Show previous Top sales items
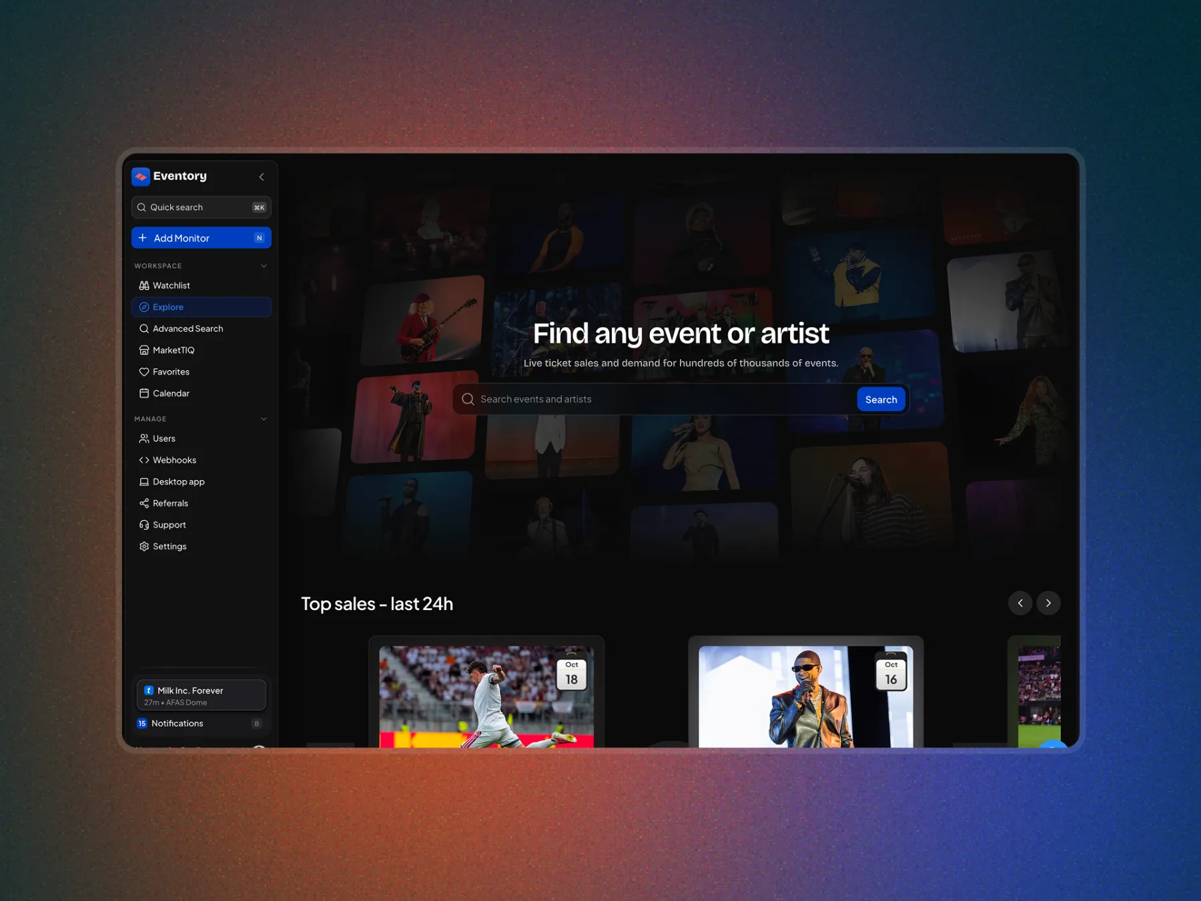Viewport: 1201px width, 901px height. (x=1020, y=603)
